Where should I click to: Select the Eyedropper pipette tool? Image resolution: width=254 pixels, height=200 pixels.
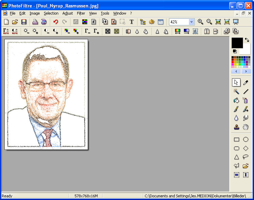246,83
